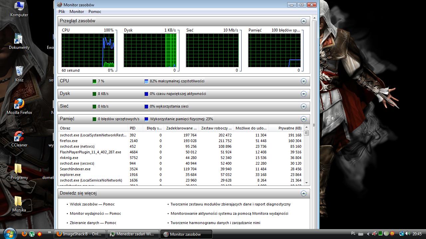Sort by Możliwe do udo... column header

251,128
